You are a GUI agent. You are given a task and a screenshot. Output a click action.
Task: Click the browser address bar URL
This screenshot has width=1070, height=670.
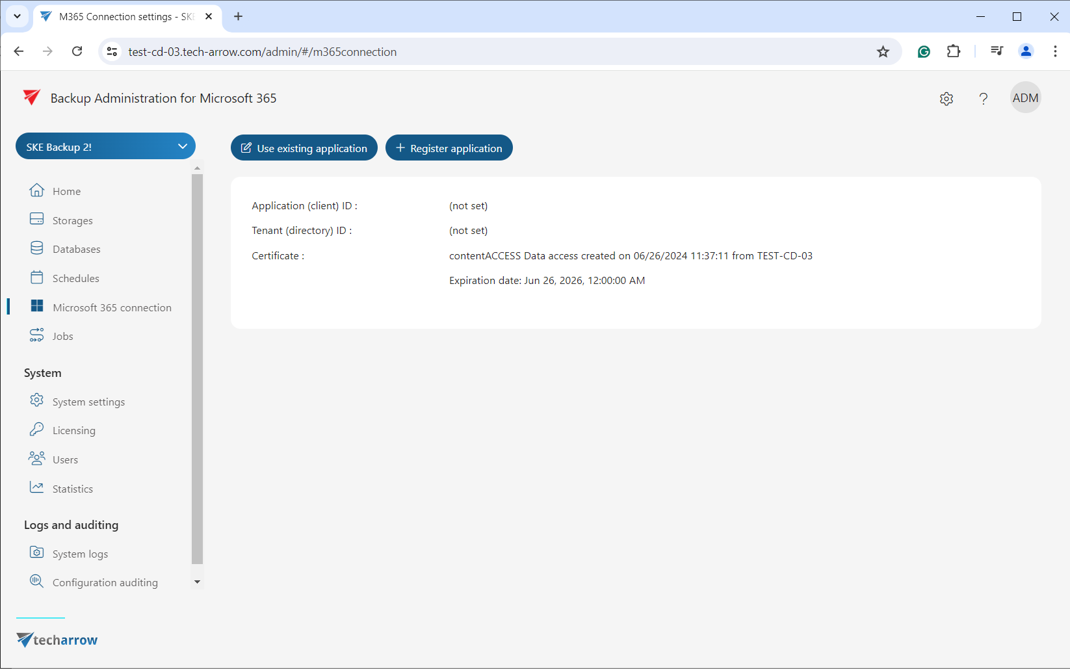(263, 52)
